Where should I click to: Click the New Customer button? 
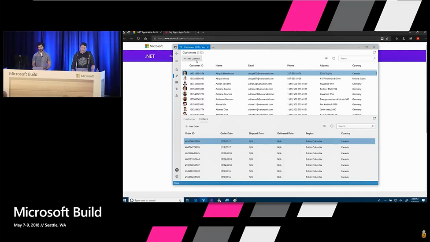[192, 59]
